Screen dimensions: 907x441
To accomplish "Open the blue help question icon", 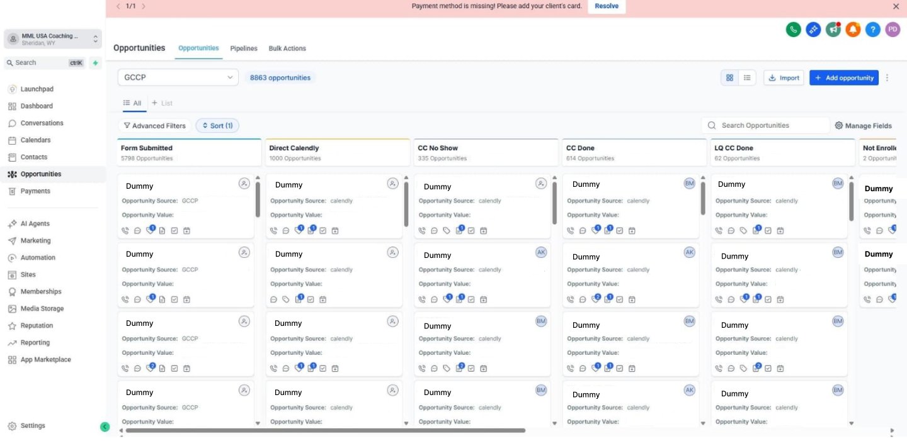I will pos(872,29).
